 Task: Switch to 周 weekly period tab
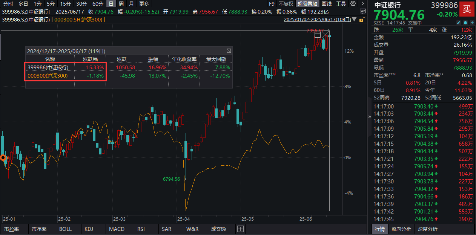[x=121, y=3]
